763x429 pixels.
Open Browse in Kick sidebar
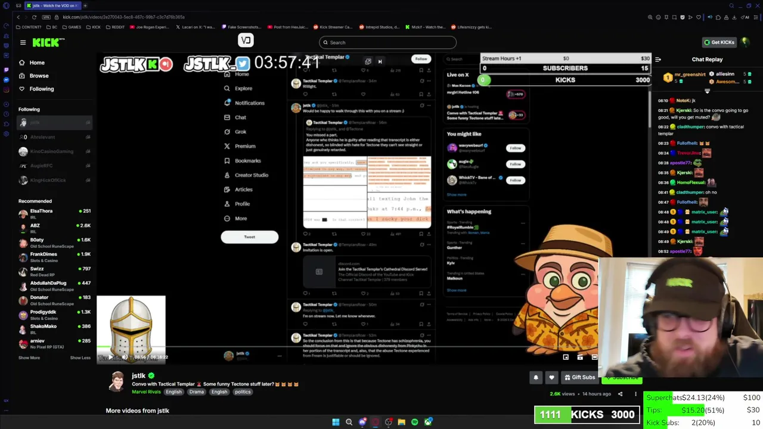coord(33,76)
